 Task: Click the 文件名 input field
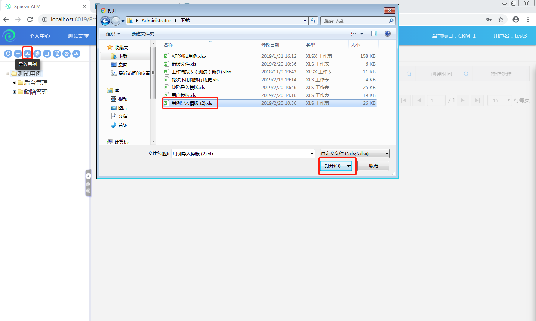240,154
